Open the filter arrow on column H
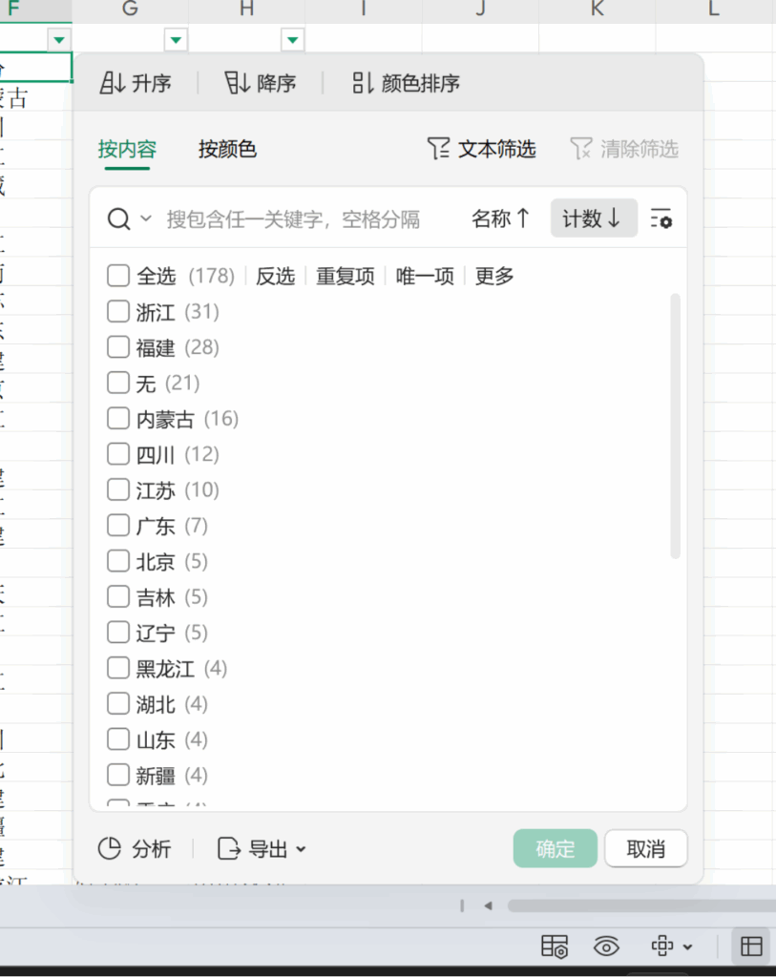This screenshot has height=977, width=776. tap(292, 39)
